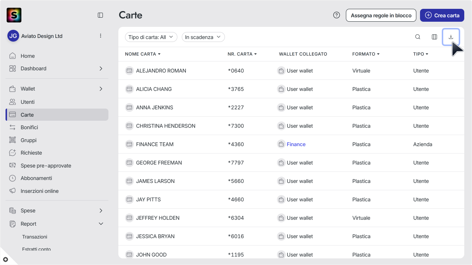Image resolution: width=472 pixels, height=265 pixels.
Task: Open Bonifici in the sidebar
Action: [57, 127]
